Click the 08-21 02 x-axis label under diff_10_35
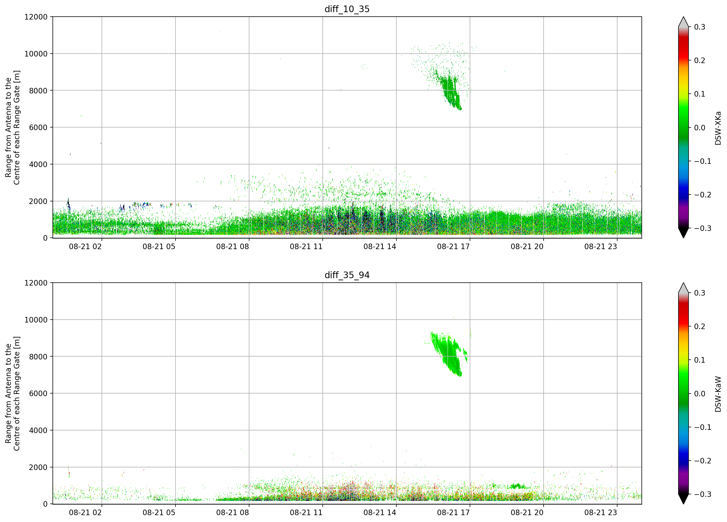 pyautogui.click(x=85, y=246)
